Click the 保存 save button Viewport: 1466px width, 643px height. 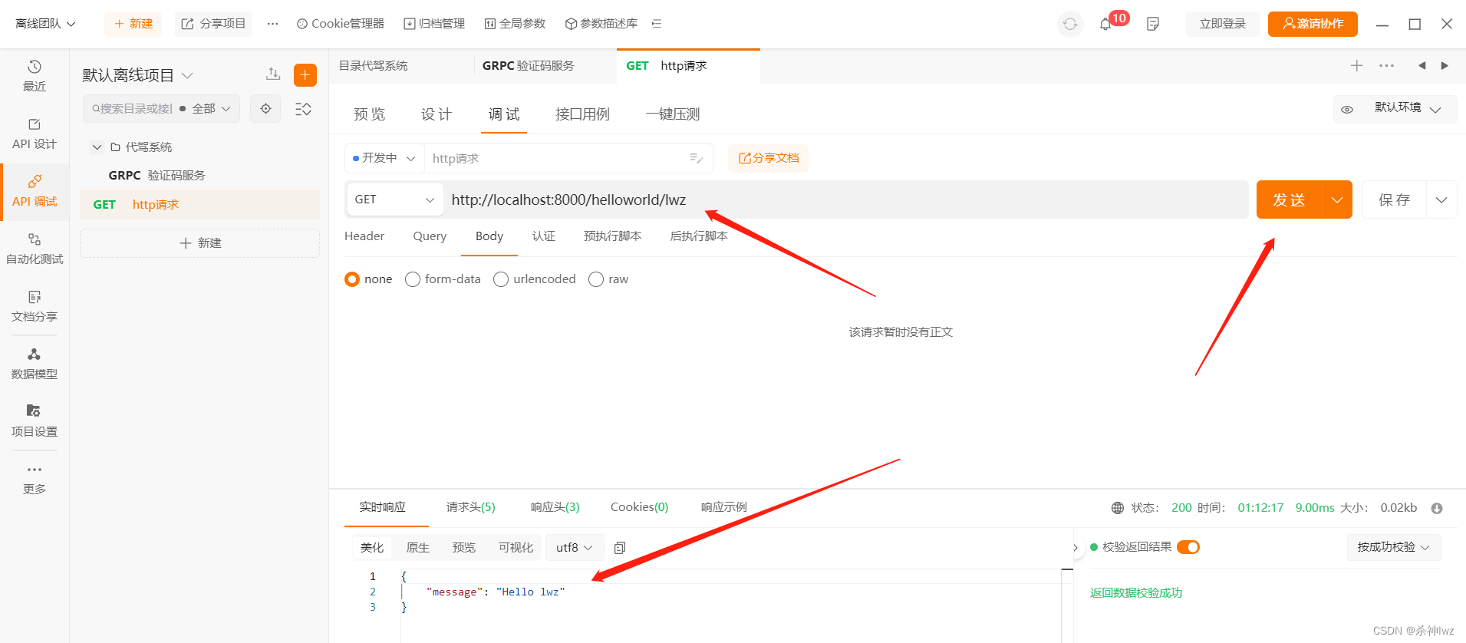point(1395,199)
